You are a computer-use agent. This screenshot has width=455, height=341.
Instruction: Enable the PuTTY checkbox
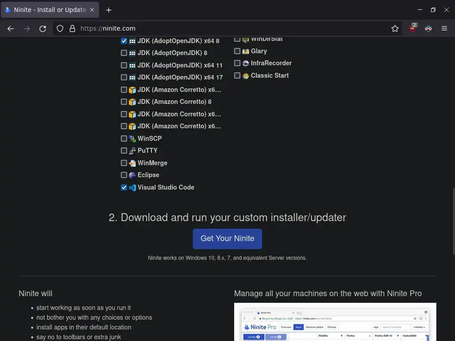(124, 151)
